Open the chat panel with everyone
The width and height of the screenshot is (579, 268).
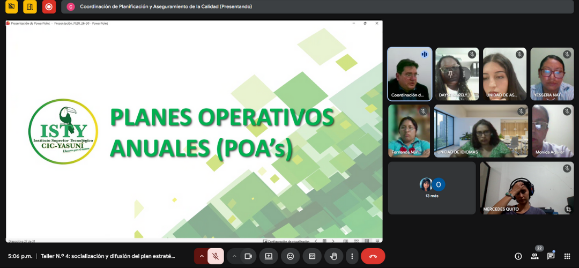pyautogui.click(x=551, y=256)
